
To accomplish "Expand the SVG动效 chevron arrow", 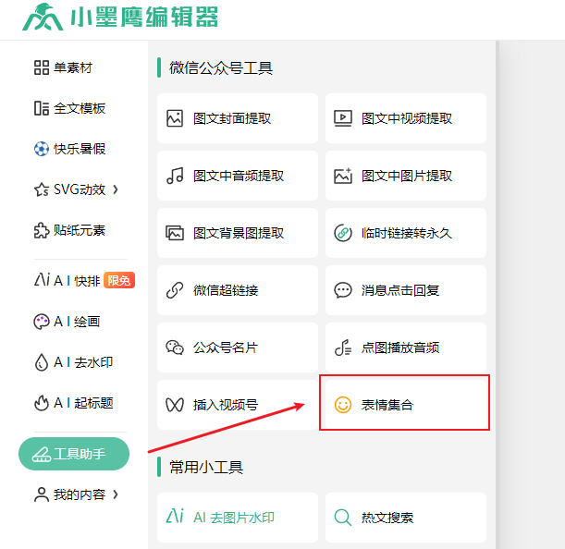I will pos(116,189).
